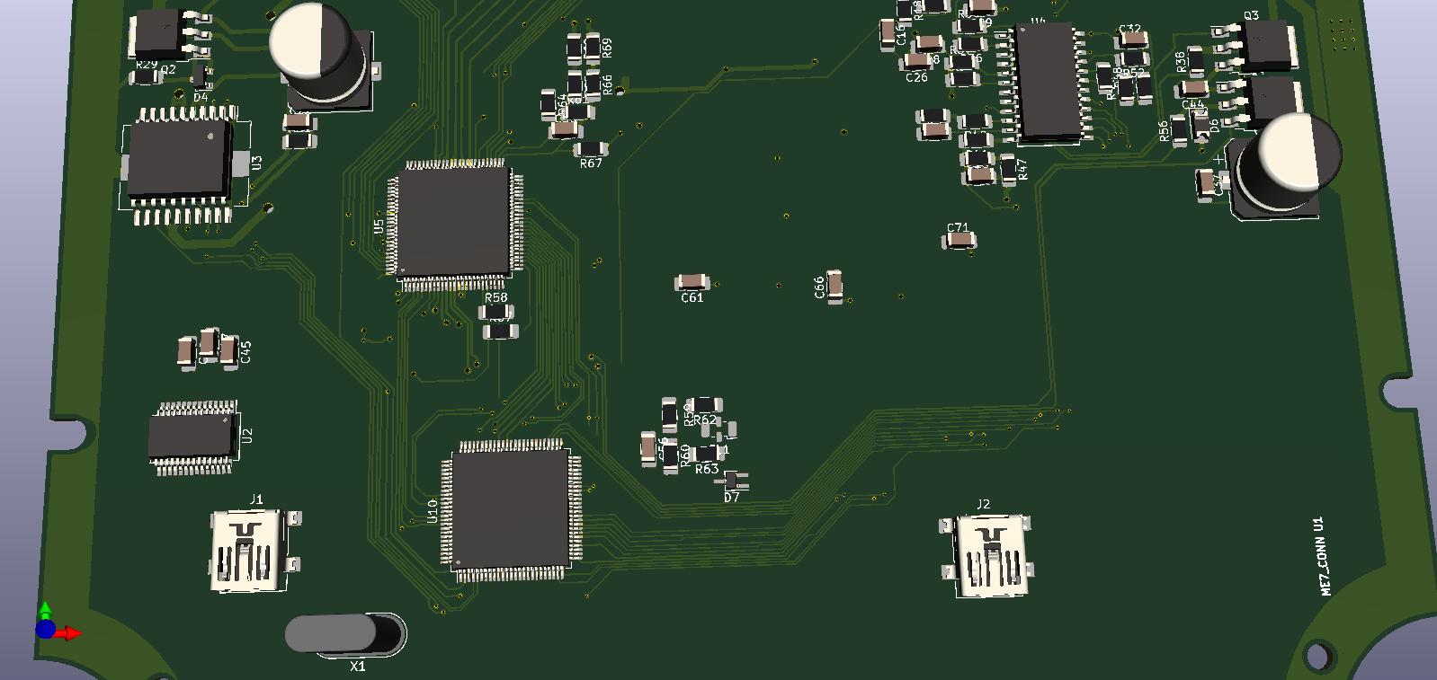Click the U10 silkscreen label
Viewport: 1437px width, 680px height.
click(x=433, y=511)
